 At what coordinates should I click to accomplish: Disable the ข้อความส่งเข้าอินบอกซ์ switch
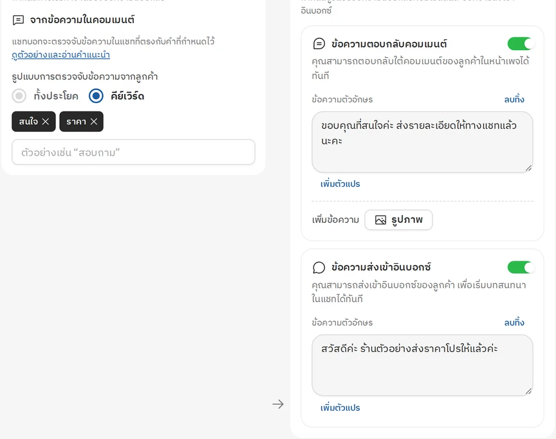point(521,267)
